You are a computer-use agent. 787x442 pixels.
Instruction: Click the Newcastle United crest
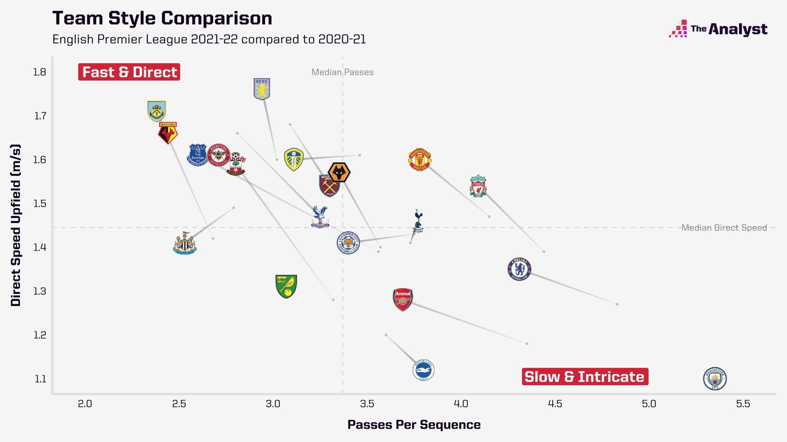pos(185,243)
